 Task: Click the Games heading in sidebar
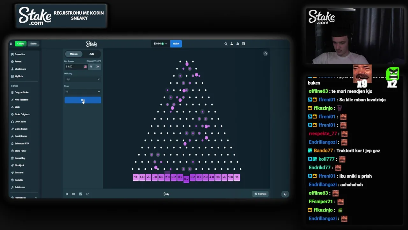pos(14,86)
